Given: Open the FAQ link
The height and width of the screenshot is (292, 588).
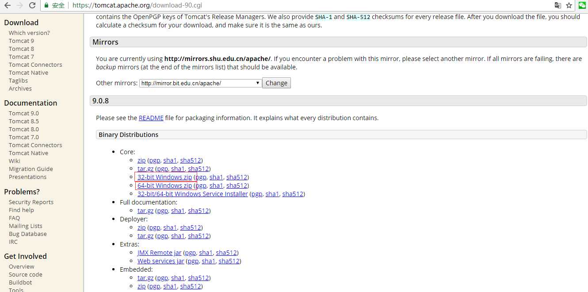Looking at the screenshot, I should pyautogui.click(x=14, y=218).
